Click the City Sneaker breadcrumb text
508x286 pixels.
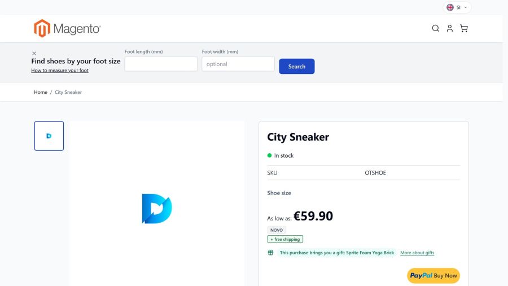tap(68, 92)
